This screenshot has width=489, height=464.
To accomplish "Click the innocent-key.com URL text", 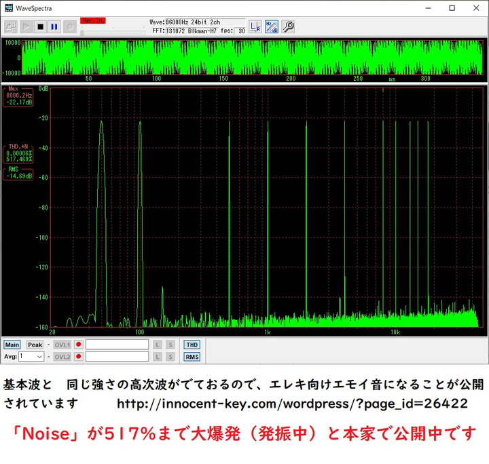I will pos(292,404).
